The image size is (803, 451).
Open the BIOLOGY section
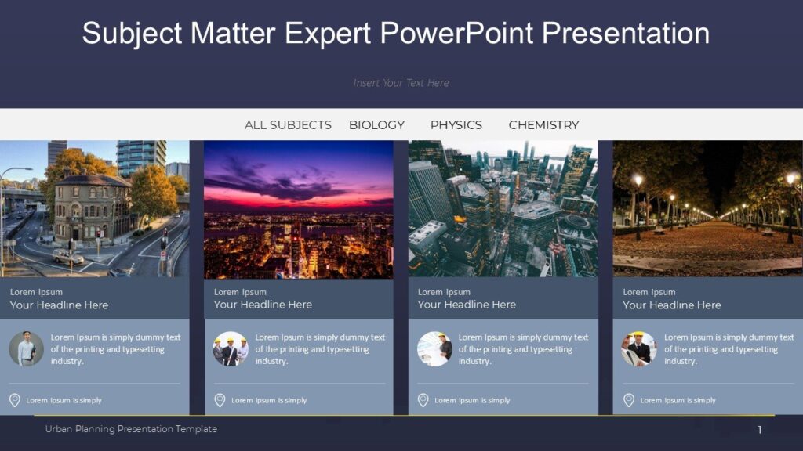[x=377, y=124]
